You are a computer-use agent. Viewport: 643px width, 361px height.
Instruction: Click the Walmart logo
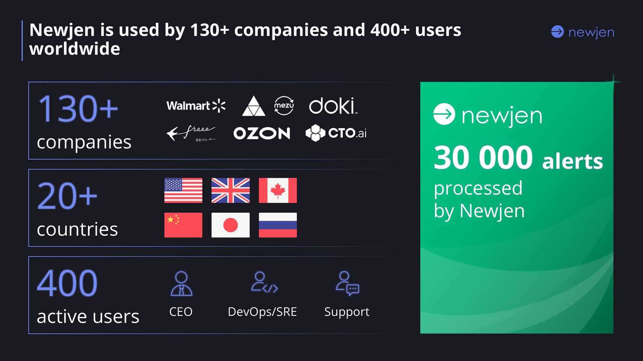[196, 105]
